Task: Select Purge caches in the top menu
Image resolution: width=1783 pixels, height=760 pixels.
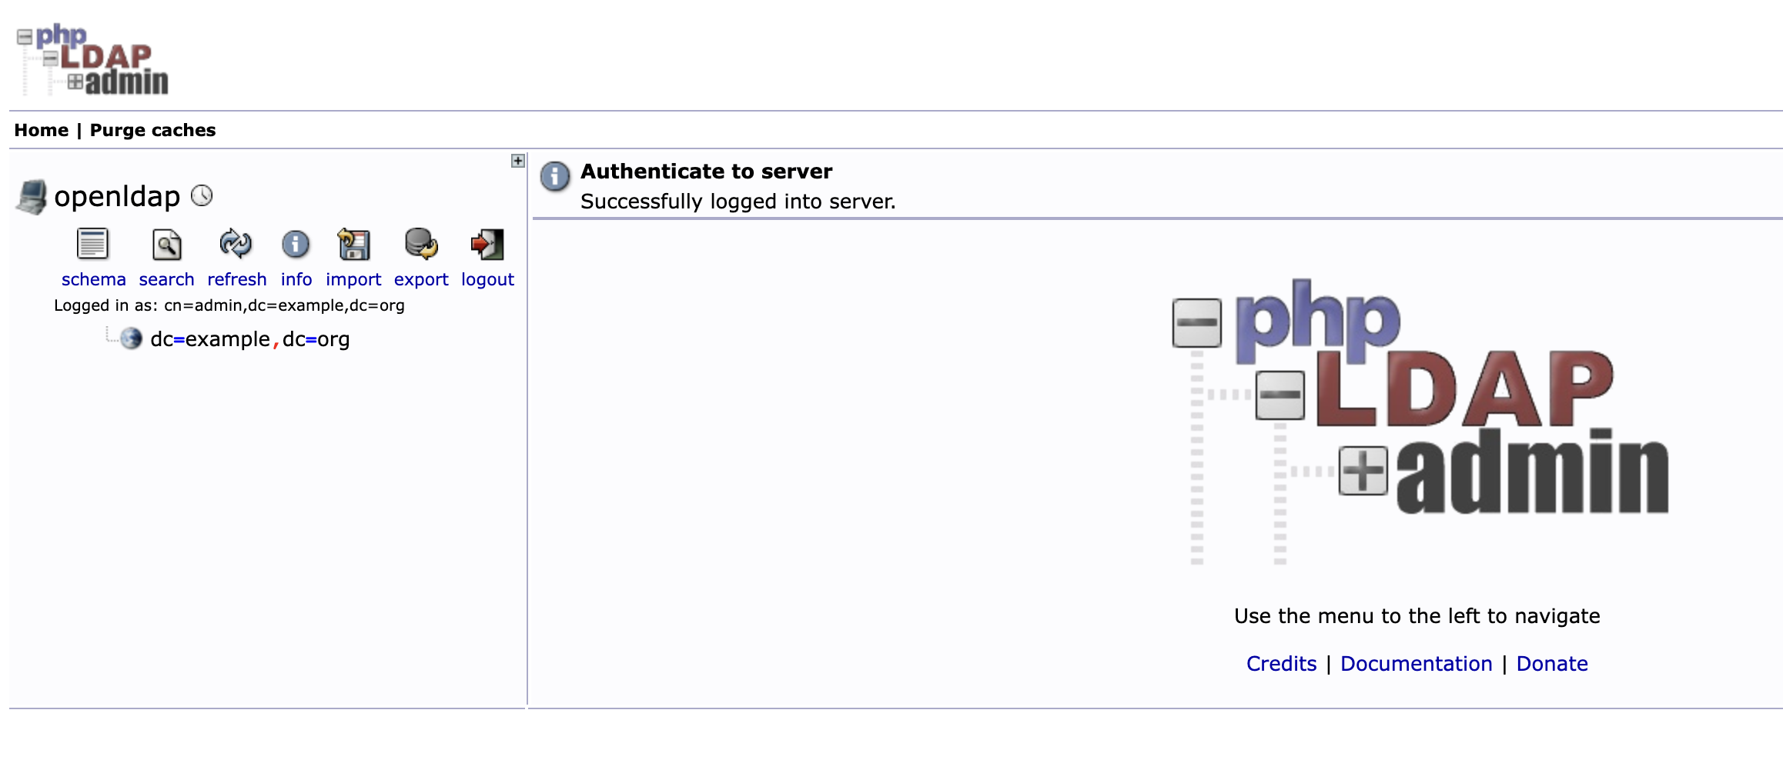Action: [x=152, y=130]
